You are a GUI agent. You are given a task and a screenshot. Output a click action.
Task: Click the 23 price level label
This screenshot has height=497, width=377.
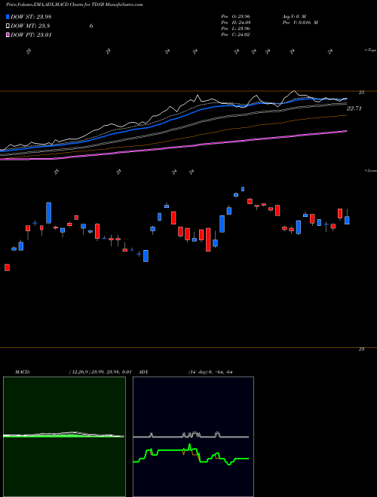(361, 349)
